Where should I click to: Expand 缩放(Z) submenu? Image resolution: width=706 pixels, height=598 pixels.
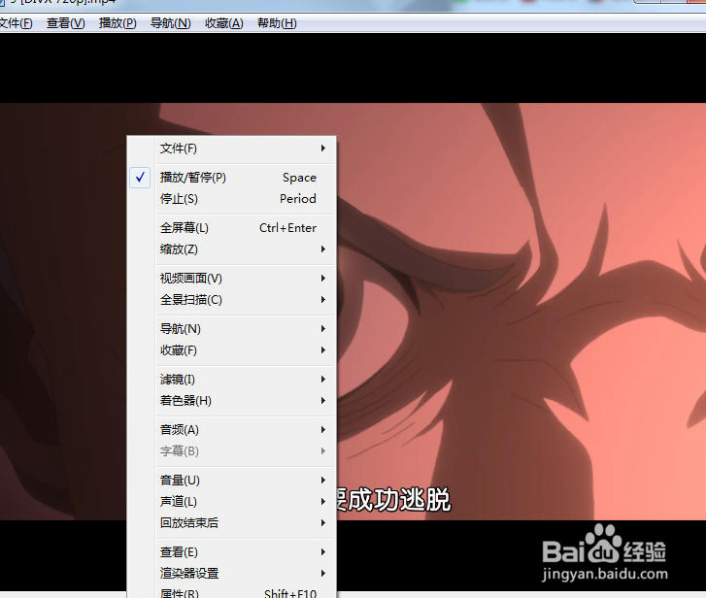point(231,249)
